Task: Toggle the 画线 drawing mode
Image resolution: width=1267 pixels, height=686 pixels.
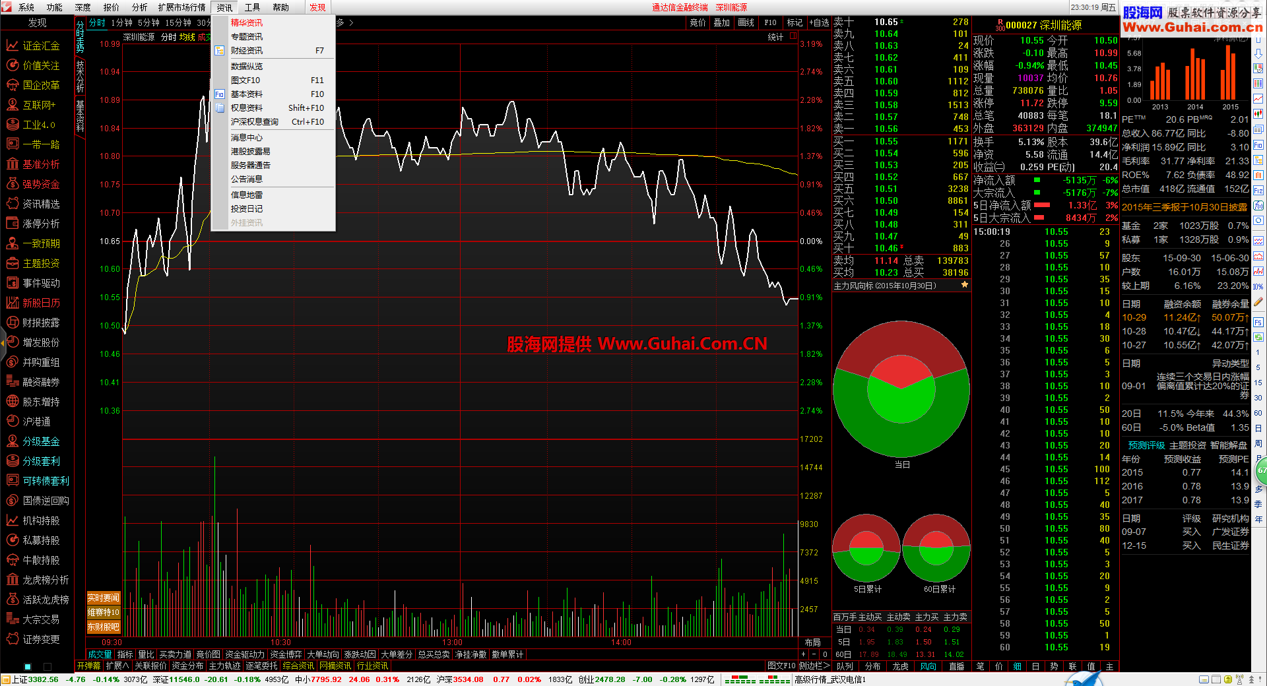Action: coord(746,22)
